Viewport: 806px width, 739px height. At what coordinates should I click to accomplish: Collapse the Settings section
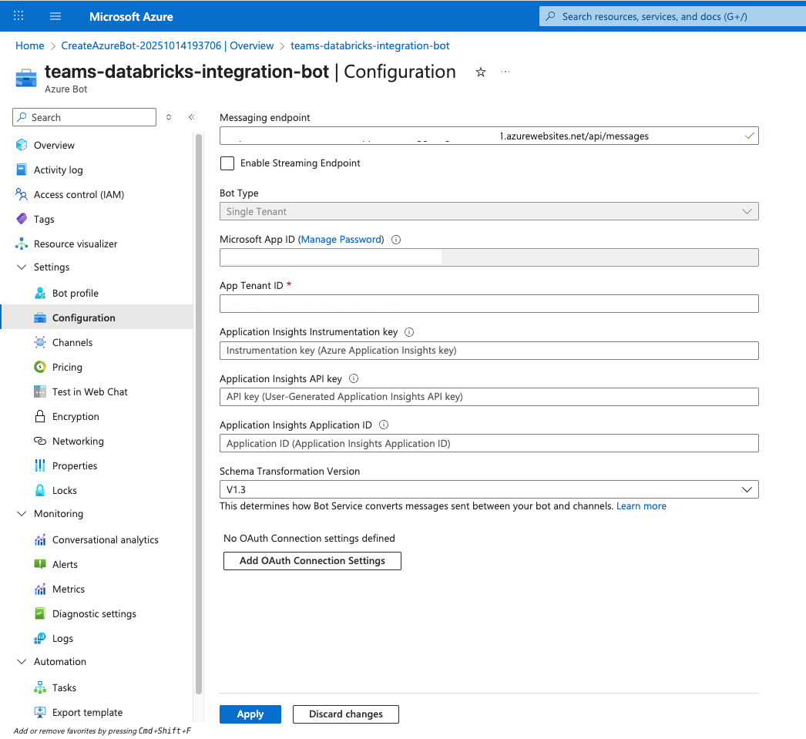click(x=21, y=267)
